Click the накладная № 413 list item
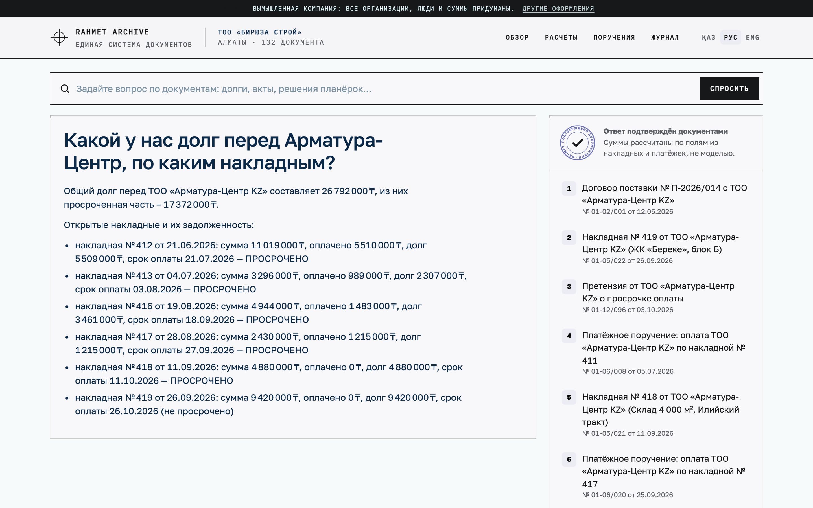Viewport: 813px width, 508px height. pos(271,282)
